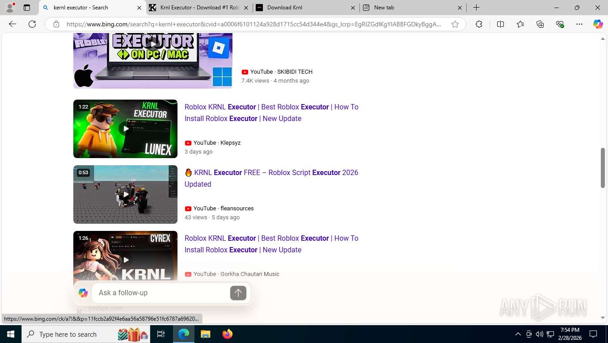Go back to the previous page
The width and height of the screenshot is (608, 343).
point(13,24)
